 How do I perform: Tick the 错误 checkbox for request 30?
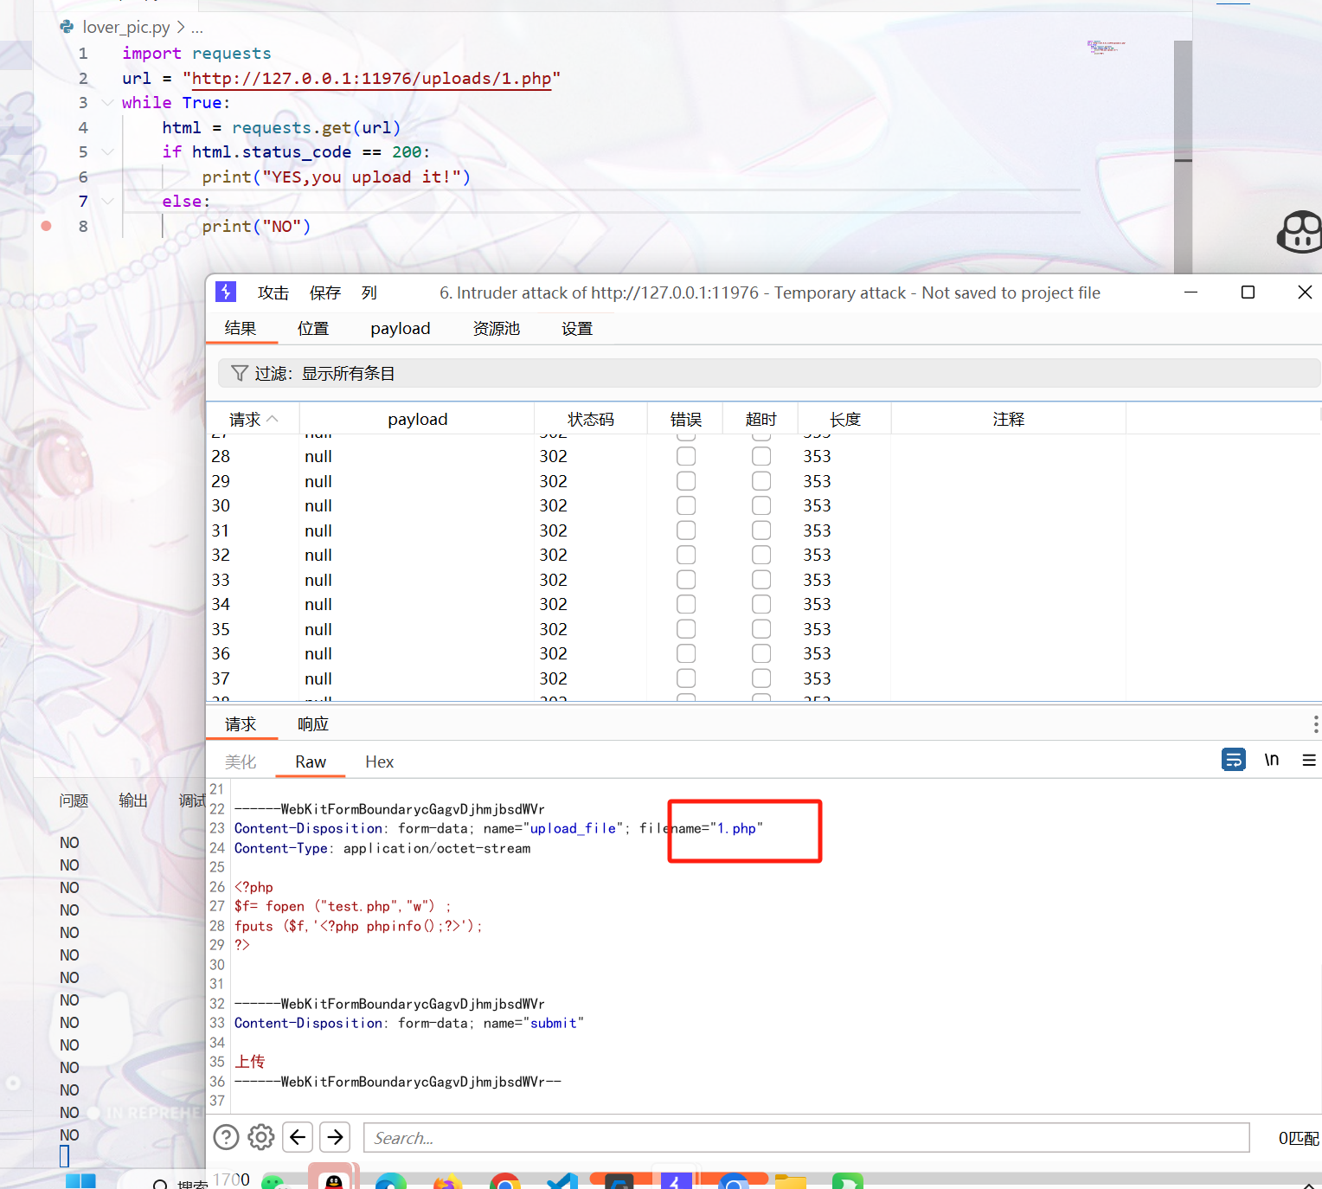(686, 505)
